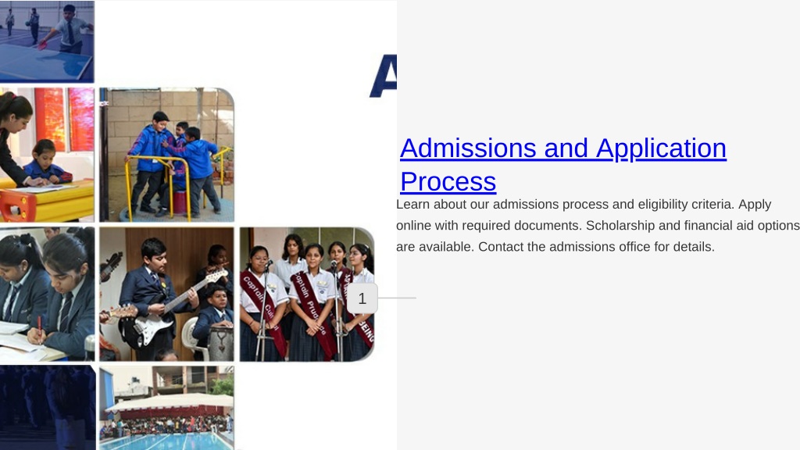Open the dark blue uniforms photo
Image resolution: width=800 pixels, height=450 pixels.
[x=48, y=408]
